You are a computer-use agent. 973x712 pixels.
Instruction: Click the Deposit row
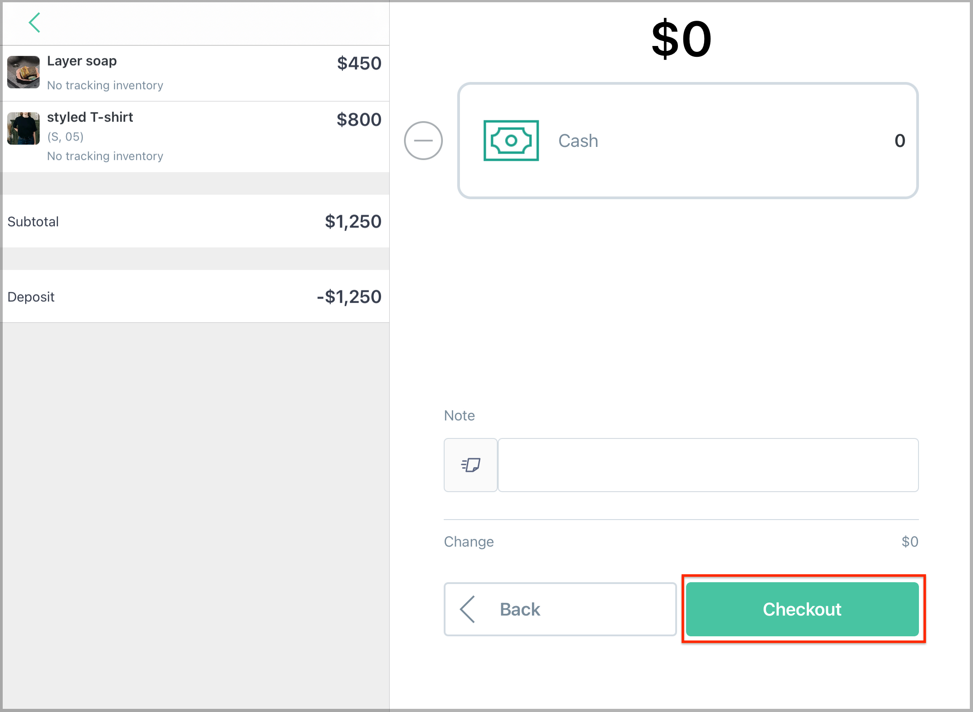pos(196,297)
